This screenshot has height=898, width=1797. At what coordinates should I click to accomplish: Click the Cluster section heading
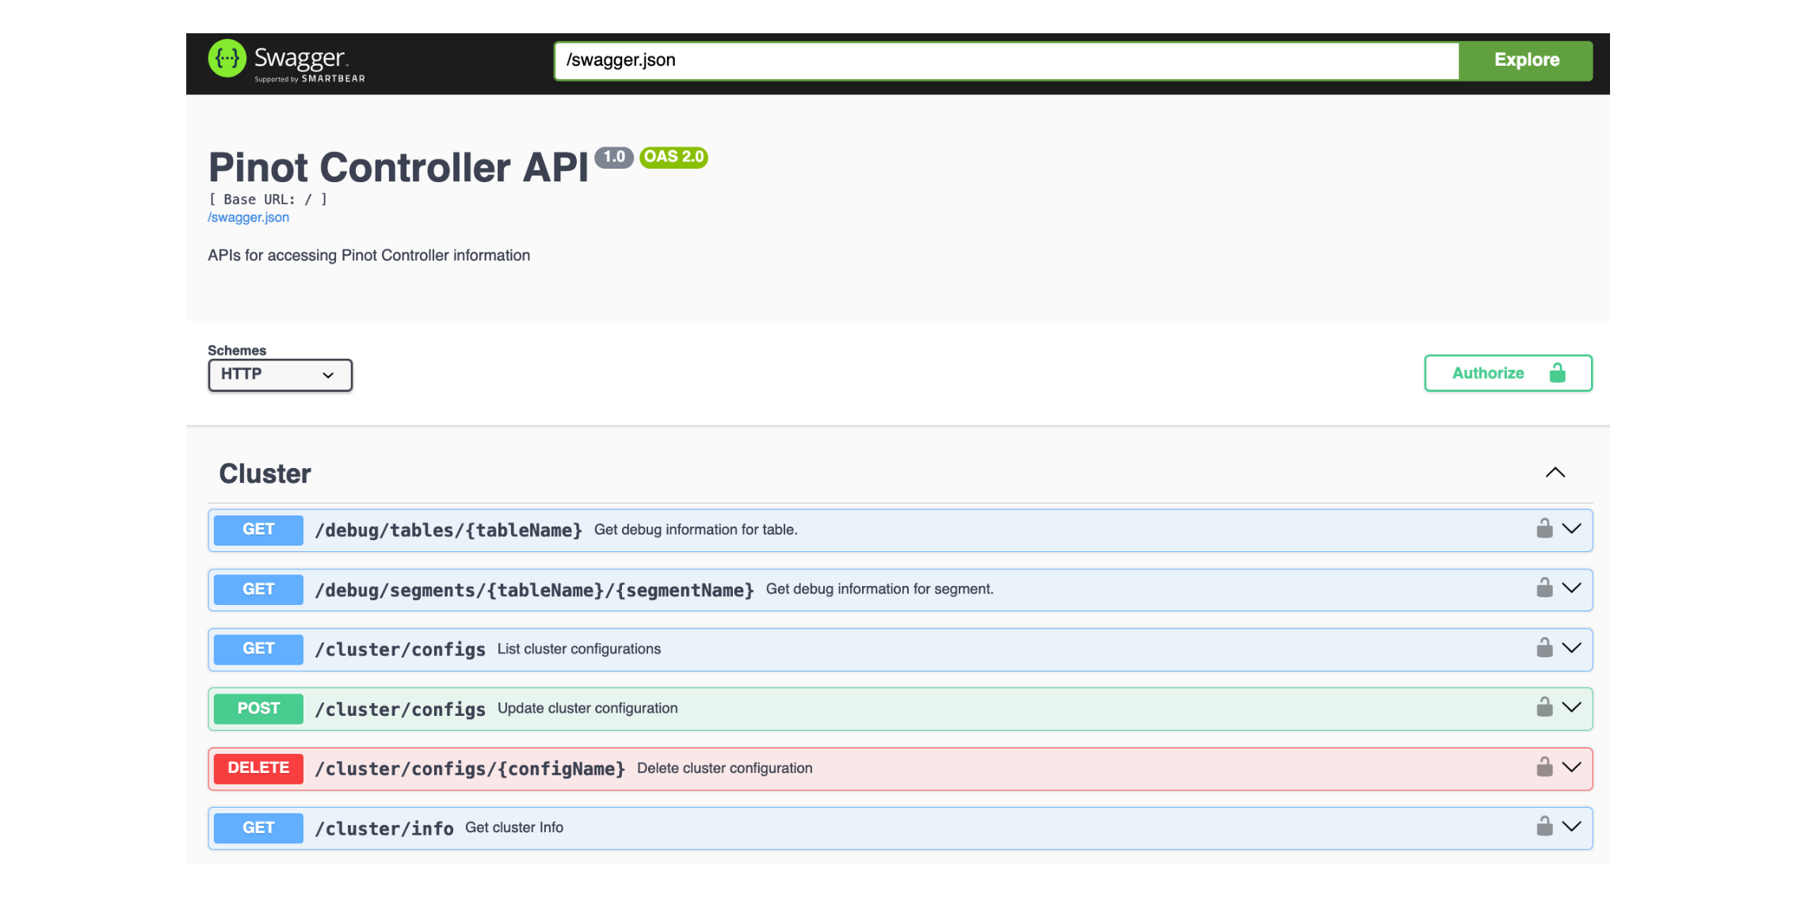tap(265, 474)
